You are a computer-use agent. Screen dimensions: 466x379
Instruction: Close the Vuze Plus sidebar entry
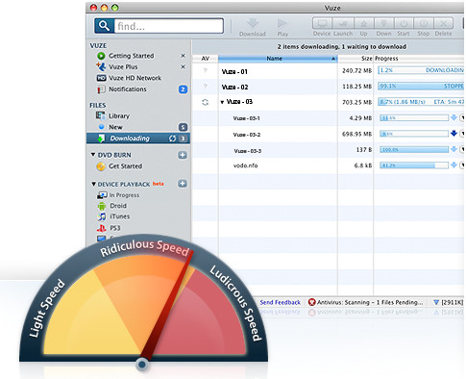point(183,66)
